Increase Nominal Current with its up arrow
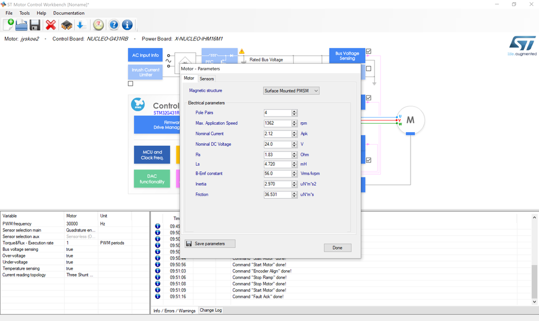This screenshot has height=321, width=539. 294,132
